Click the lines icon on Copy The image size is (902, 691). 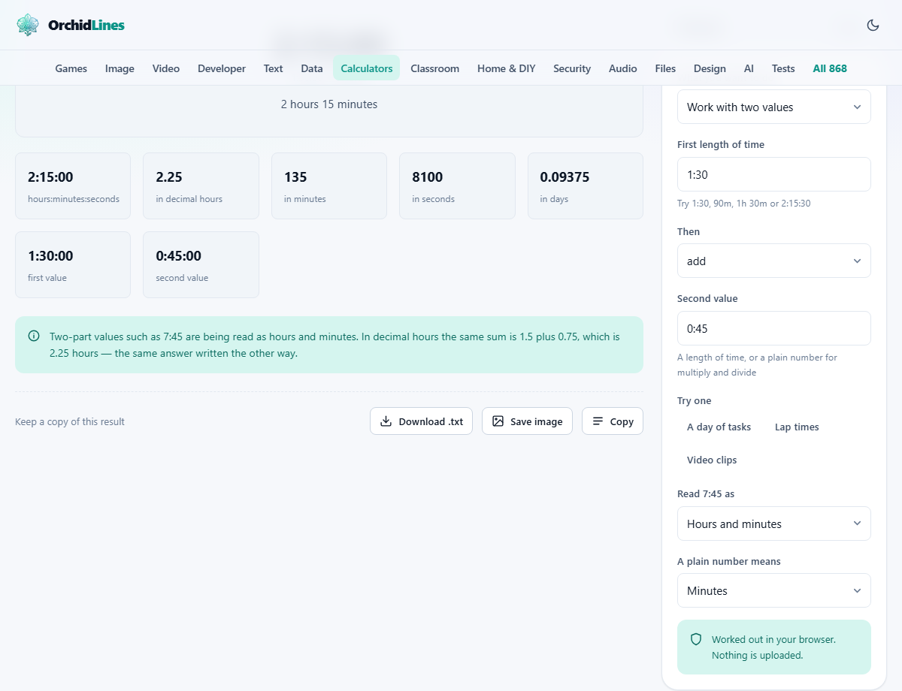pos(598,421)
